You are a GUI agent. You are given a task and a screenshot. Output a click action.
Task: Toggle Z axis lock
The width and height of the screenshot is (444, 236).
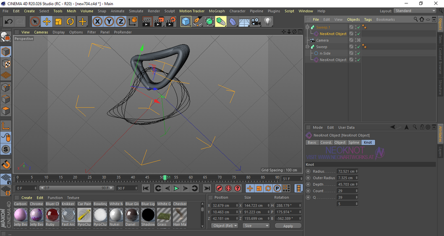point(121,21)
